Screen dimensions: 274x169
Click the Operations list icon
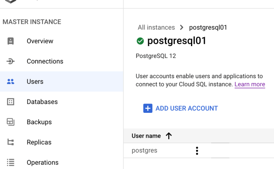[x=11, y=162]
